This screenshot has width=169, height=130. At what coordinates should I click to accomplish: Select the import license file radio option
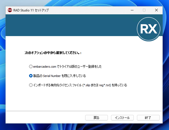pos(31,85)
